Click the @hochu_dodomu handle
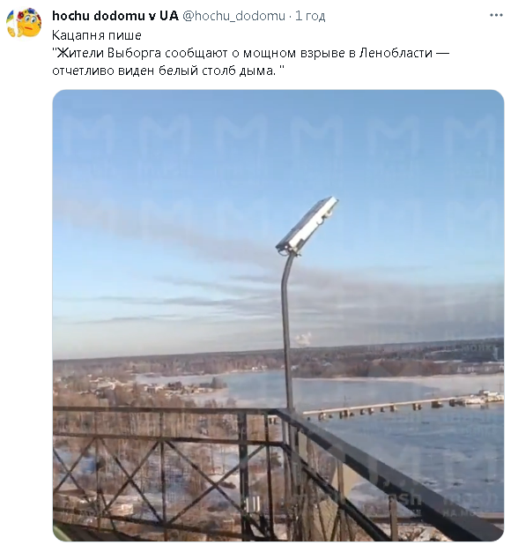The height and width of the screenshot is (545, 518). (234, 16)
